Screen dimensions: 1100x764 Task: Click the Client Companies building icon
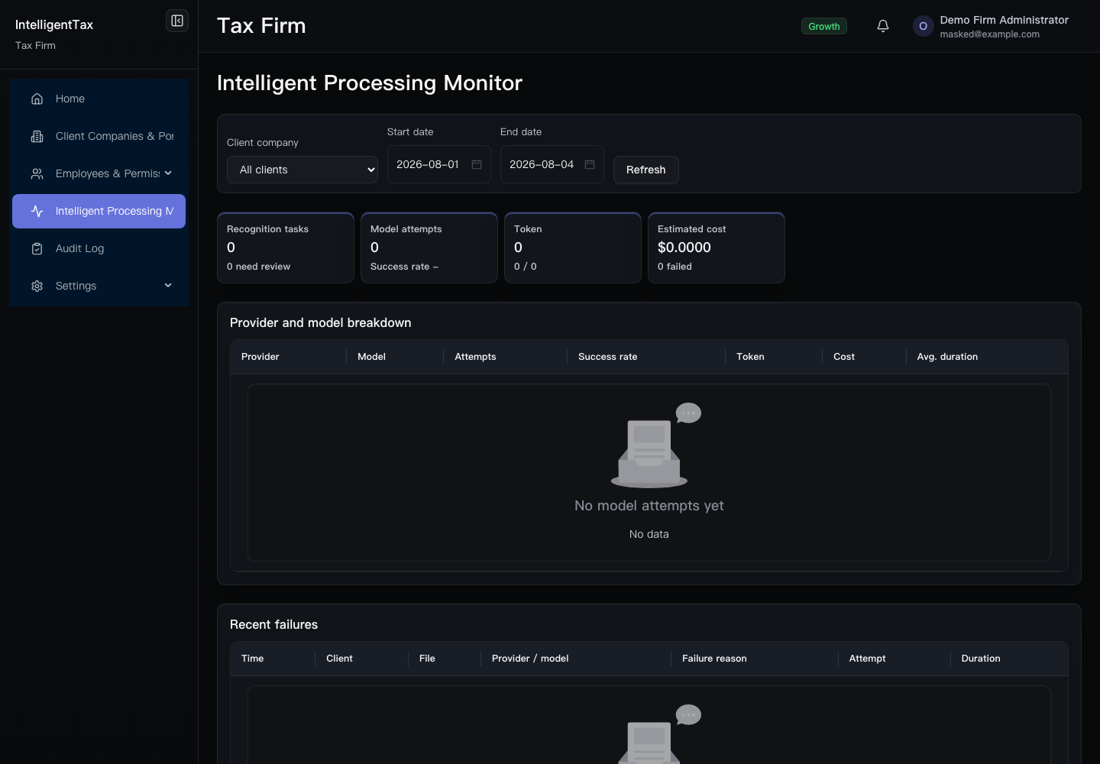coord(37,136)
